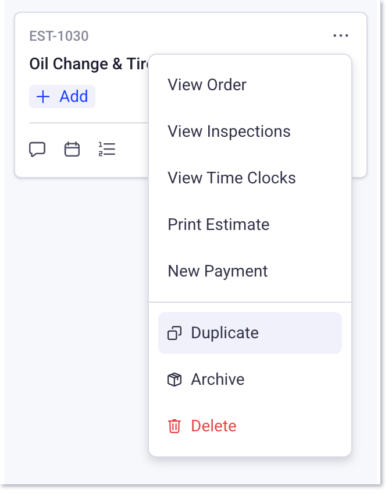Open the three-dot more options menu

(x=341, y=36)
